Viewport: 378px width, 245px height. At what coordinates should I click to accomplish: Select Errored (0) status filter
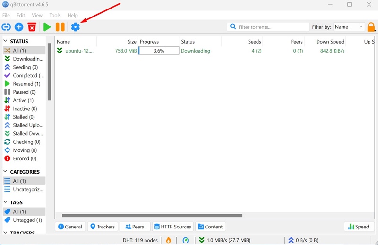click(24, 158)
